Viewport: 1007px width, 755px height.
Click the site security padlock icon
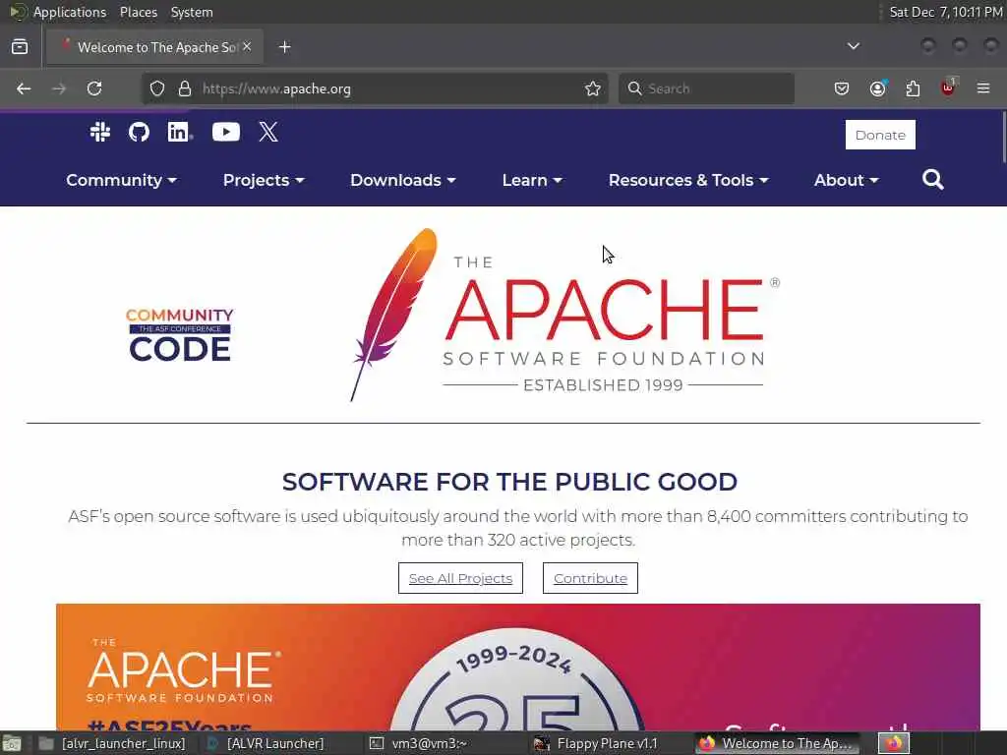pos(185,88)
